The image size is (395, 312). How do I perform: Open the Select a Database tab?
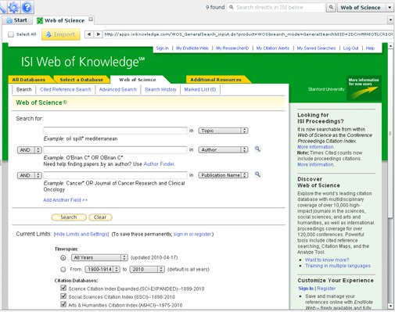81,80
